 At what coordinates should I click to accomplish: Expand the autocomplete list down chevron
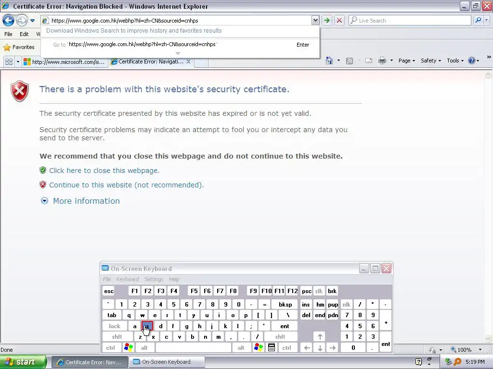[x=178, y=53]
